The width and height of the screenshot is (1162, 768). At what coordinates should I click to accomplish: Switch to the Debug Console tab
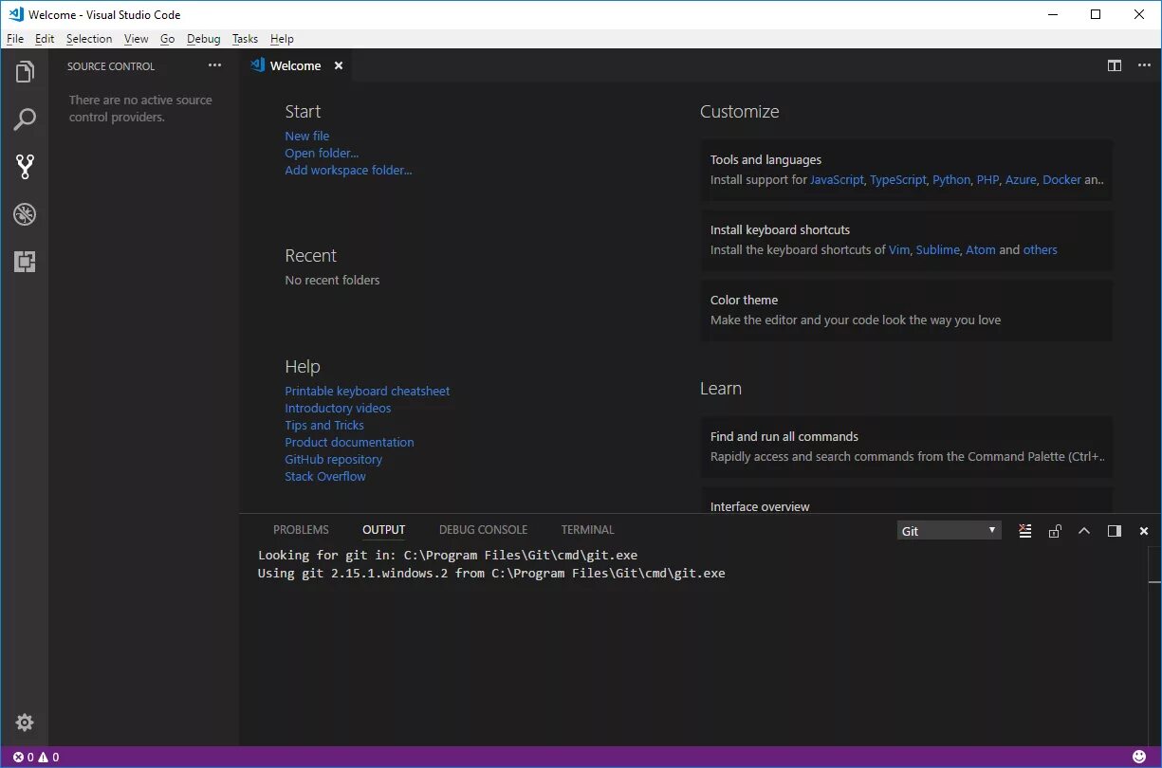(x=483, y=530)
